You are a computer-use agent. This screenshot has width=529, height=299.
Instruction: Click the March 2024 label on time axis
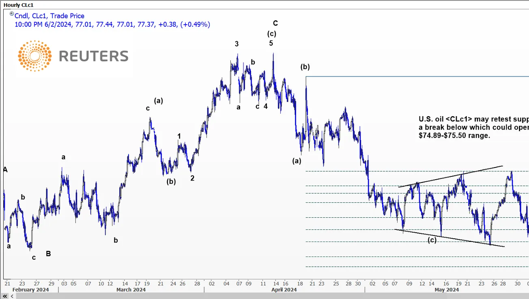[131, 290]
